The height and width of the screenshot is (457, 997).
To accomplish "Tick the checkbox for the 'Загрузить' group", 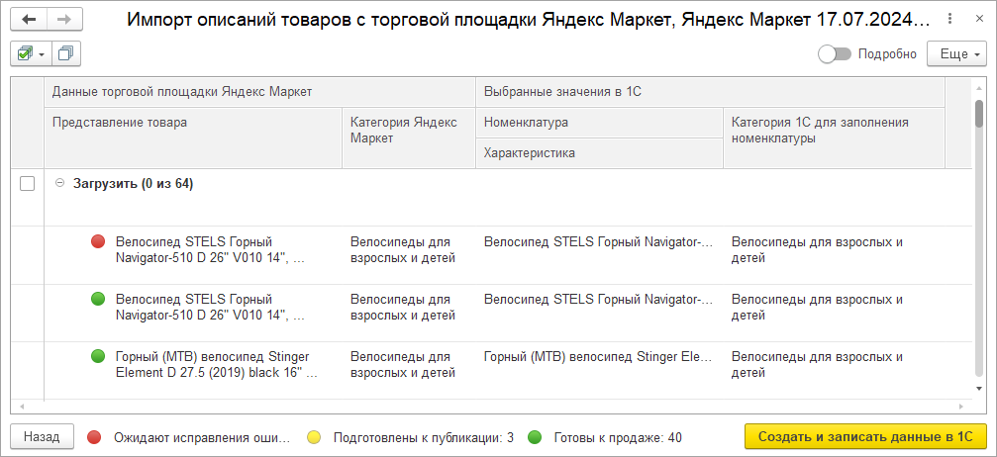I will coord(28,183).
